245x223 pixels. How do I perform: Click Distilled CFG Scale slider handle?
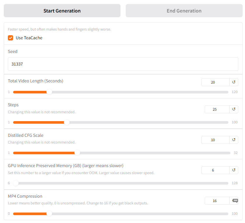pos(77,153)
